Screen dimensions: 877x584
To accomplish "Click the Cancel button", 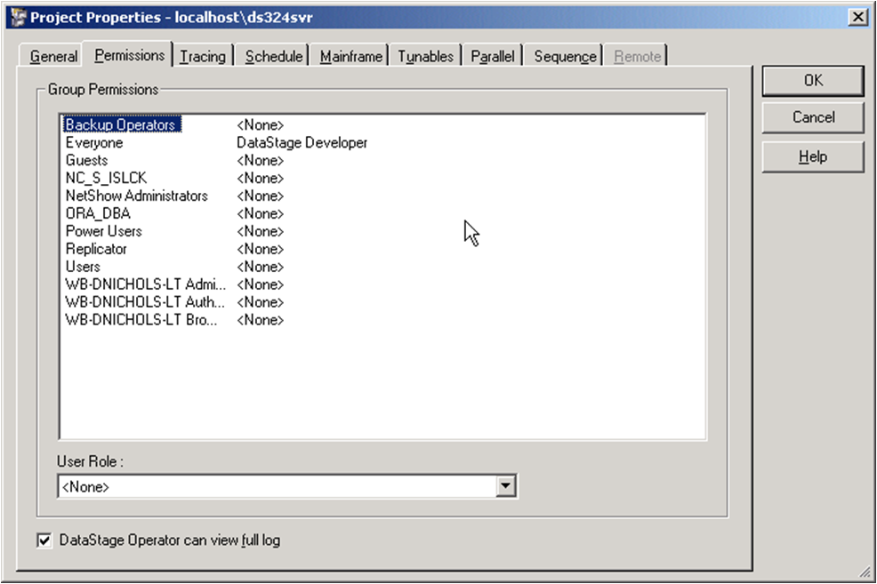I will pyautogui.click(x=813, y=117).
